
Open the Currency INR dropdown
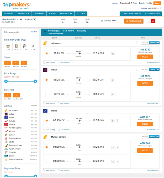(x=114, y=21)
